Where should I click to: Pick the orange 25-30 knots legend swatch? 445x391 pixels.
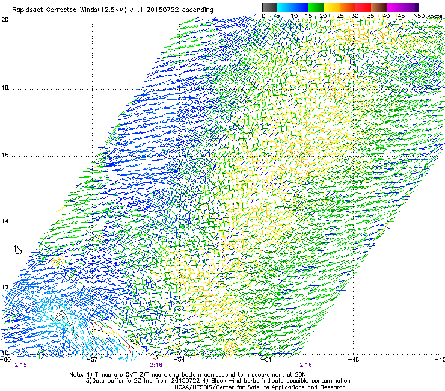[348, 7]
